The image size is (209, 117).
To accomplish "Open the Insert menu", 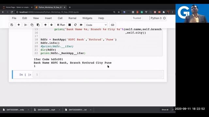I will pos(48,18).
